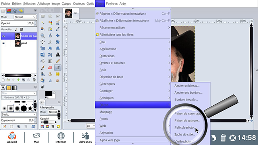Expand the Artistiques submenu
258x145 pixels.
pyautogui.click(x=133, y=98)
